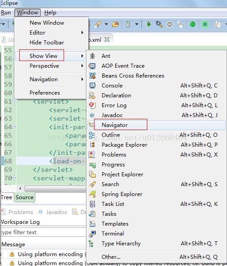Select New Window menu item
This screenshot has height=266, width=227.
point(47,23)
